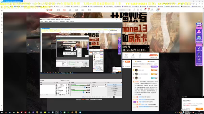204x114 pixels.
Task: Click orange button in the YY popup
Action: 199,109
